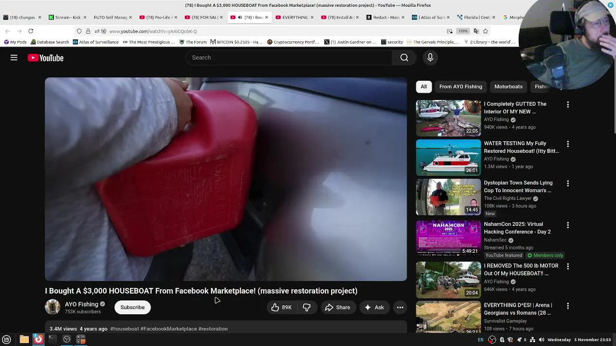The image size is (616, 346).
Task: Go back with Firefox back arrow
Action: (x=8, y=31)
